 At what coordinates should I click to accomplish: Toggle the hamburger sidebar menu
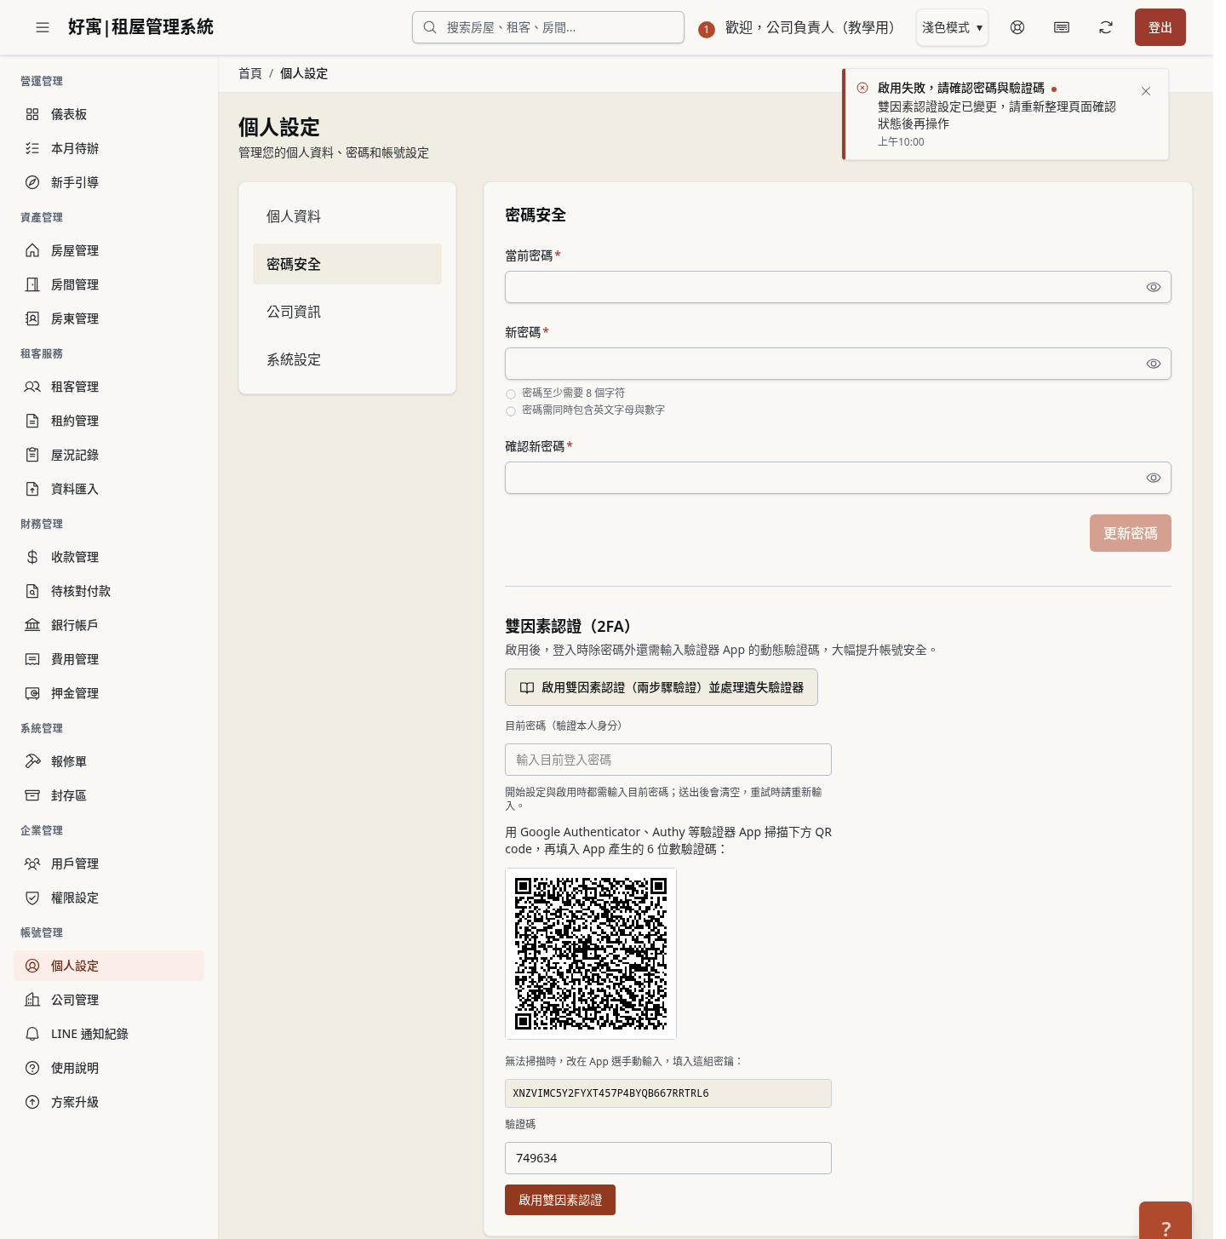pos(43,27)
